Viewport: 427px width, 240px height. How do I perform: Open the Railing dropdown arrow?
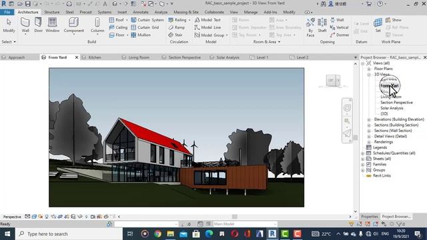click(189, 20)
